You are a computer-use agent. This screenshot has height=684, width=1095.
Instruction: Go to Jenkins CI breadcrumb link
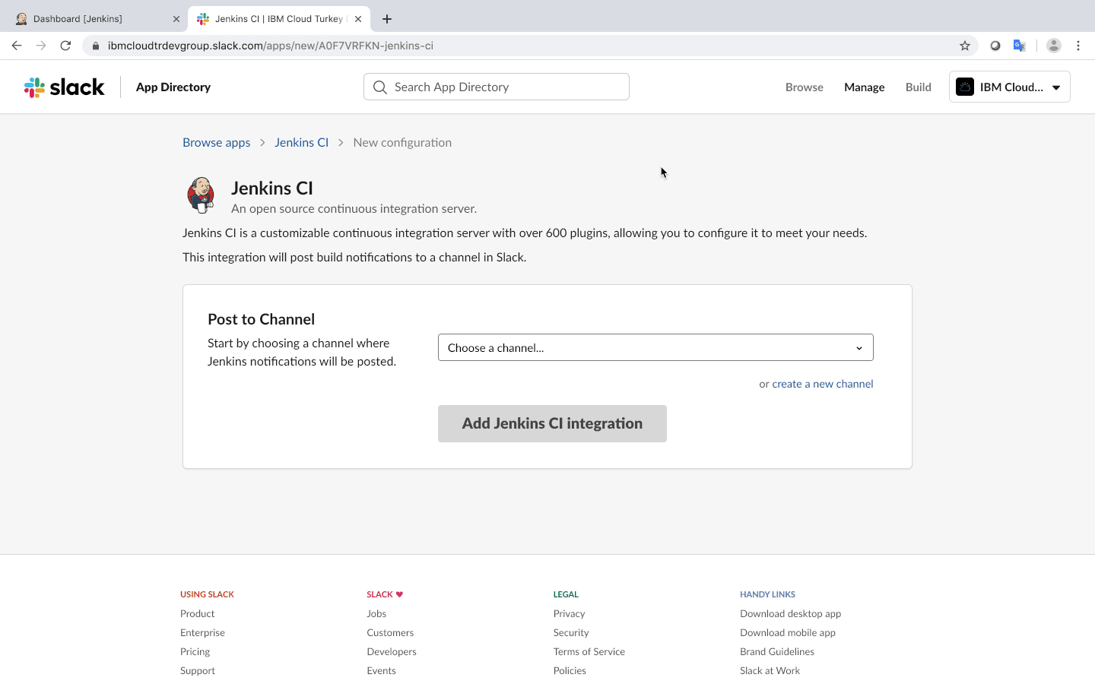coord(302,143)
